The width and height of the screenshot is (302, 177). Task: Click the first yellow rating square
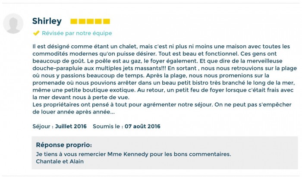[x=74, y=21]
